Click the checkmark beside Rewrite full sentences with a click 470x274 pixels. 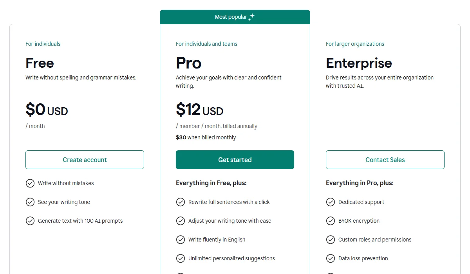(x=181, y=202)
